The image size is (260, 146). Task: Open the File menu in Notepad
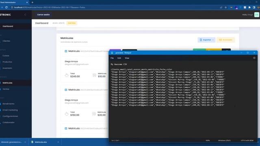click(x=112, y=58)
